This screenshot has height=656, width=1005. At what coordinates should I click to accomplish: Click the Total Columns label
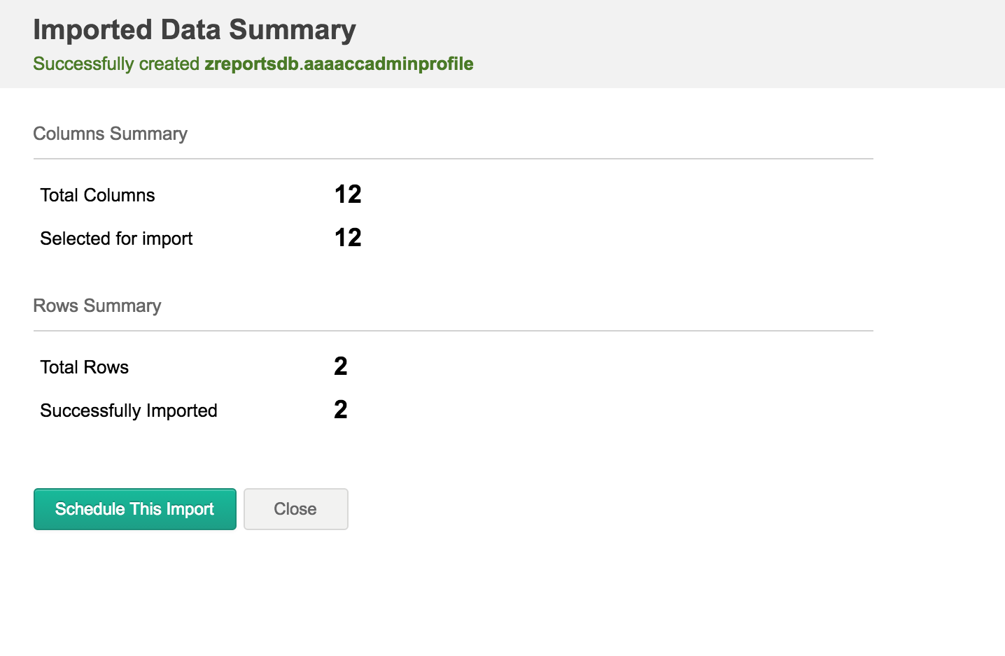pyautogui.click(x=97, y=195)
